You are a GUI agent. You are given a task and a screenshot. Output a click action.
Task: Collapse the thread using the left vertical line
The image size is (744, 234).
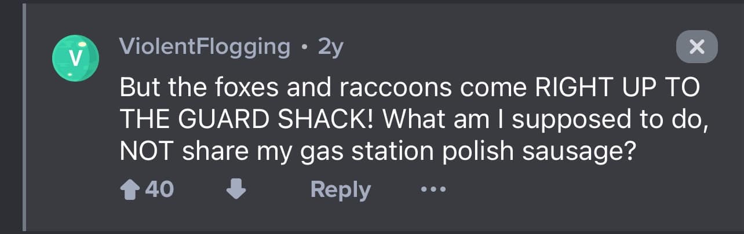[x=24, y=116]
